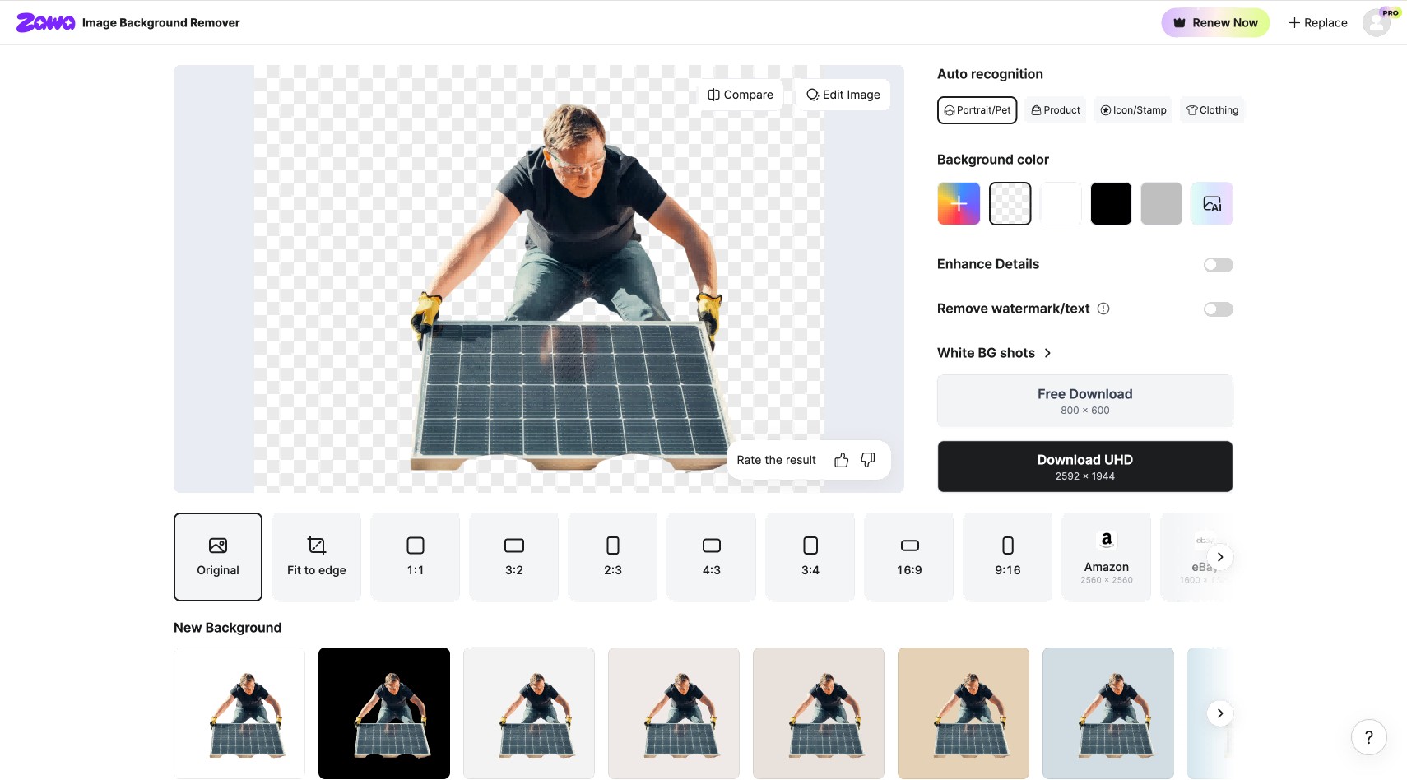
Task: Switch to Clothing recognition tab
Action: (1213, 110)
